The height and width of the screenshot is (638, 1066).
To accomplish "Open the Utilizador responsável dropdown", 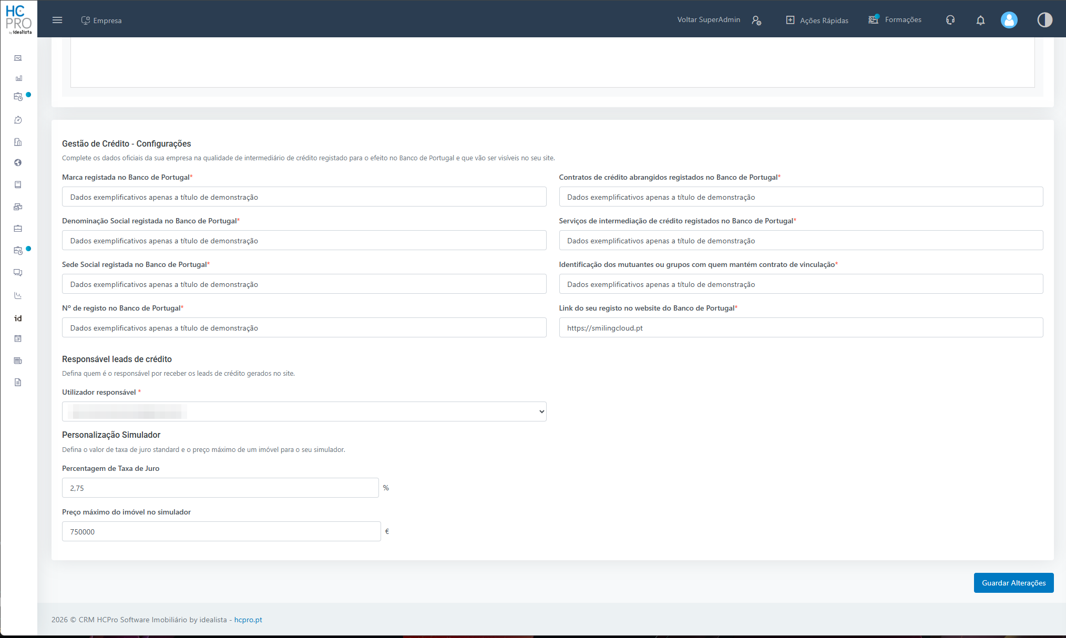I will tap(304, 411).
